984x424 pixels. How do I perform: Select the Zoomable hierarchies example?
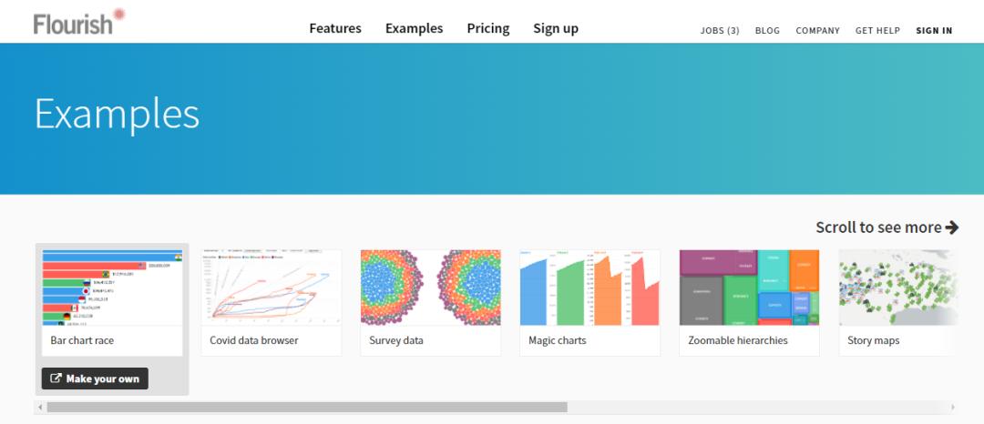pos(749,302)
